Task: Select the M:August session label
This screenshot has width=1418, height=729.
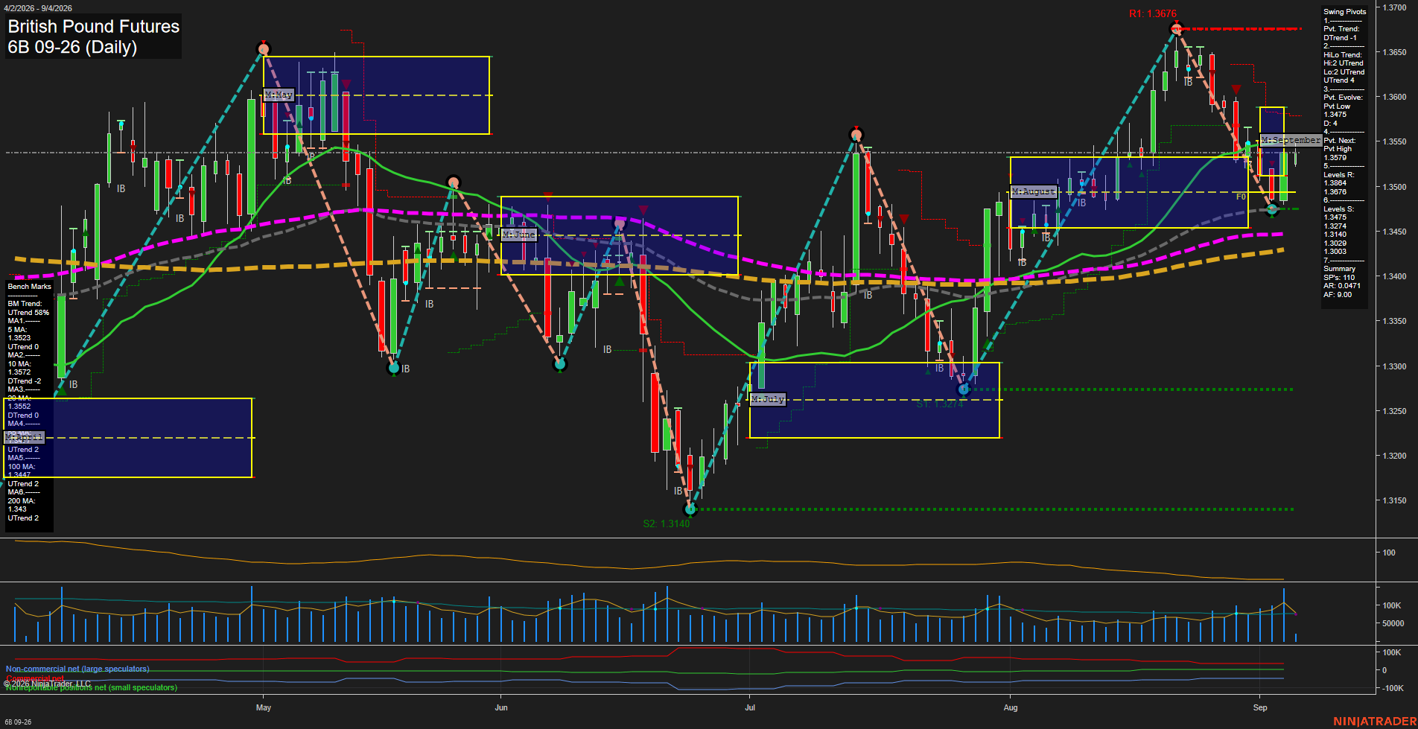Action: (x=1034, y=191)
